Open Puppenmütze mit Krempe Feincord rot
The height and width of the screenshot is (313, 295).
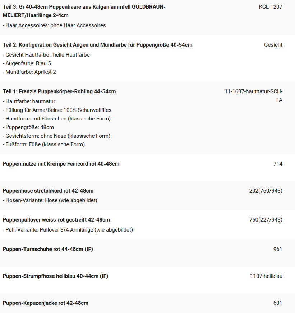coord(61,164)
